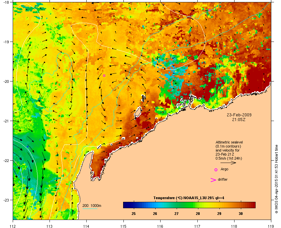This screenshot has height=228, width=281.
Task: Click the magenta Argo circle in the legend
Action: coord(216,170)
